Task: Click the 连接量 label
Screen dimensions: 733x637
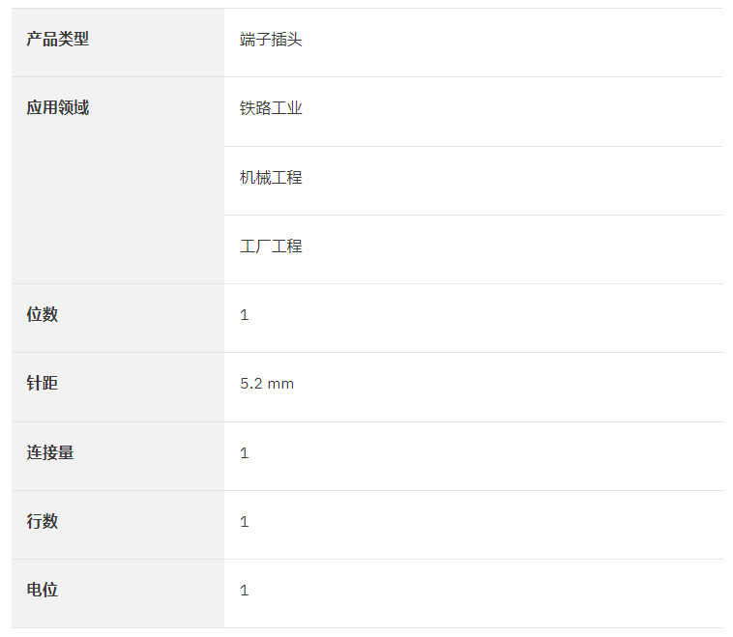Action: 50,452
